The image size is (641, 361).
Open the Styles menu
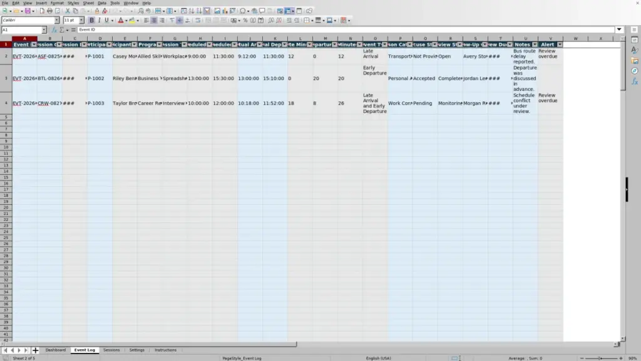[x=73, y=3]
